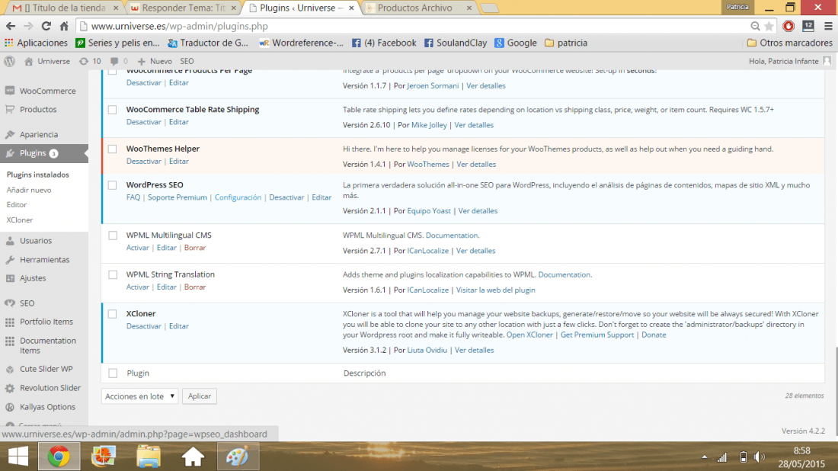This screenshot has width=838, height=471.
Task: Open the taskbar clock and date
Action: (x=801, y=457)
